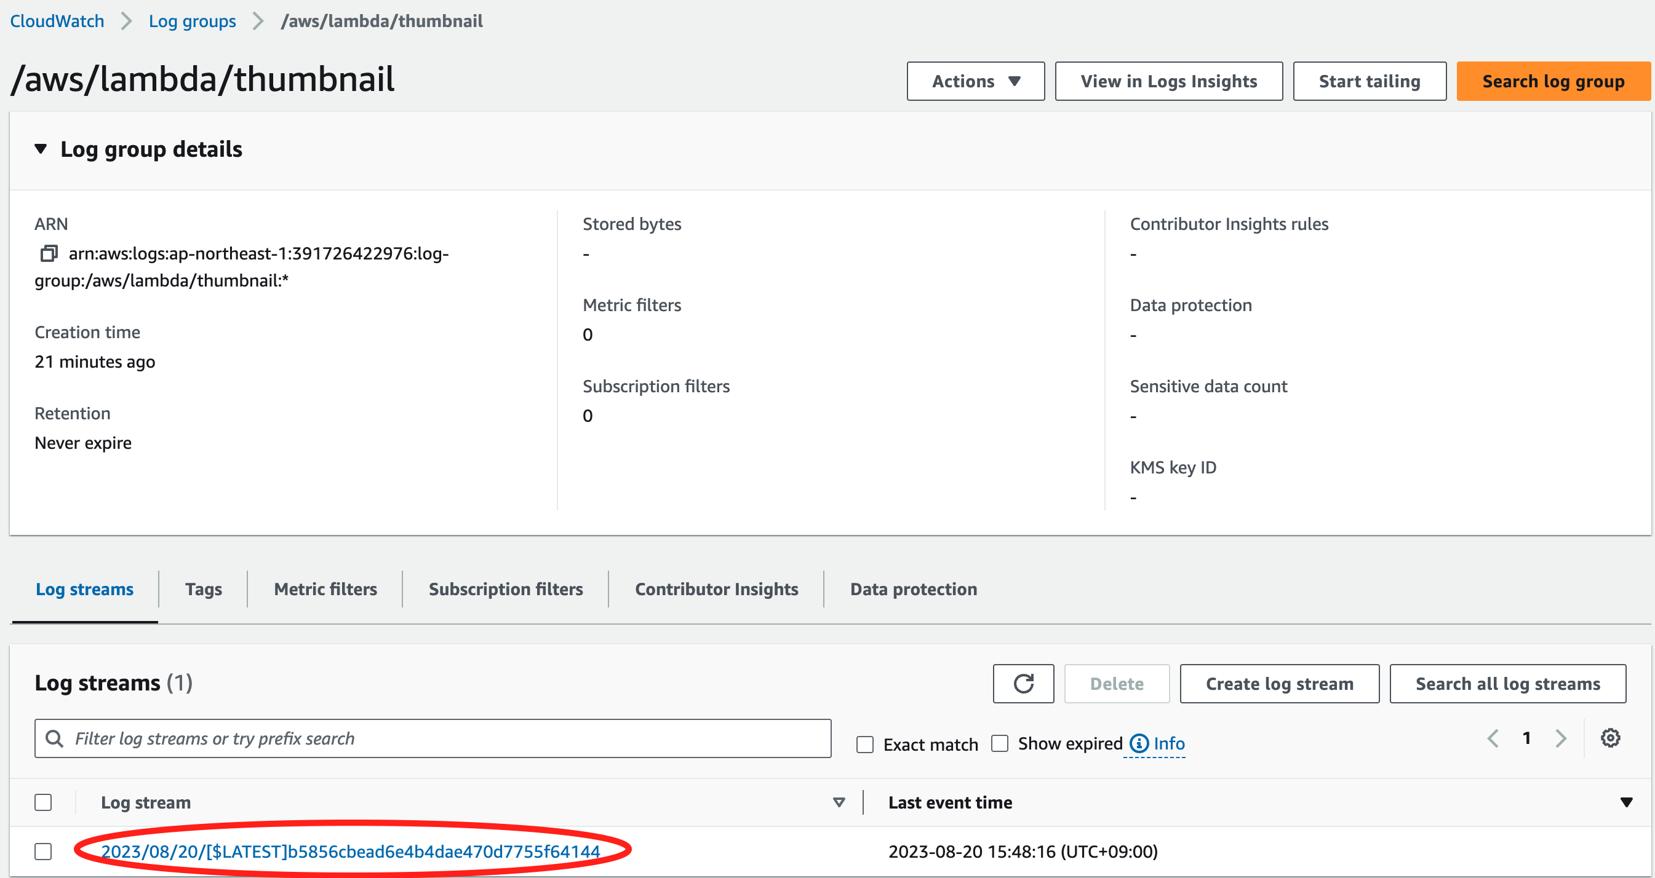Screen dimensions: 1655x878
Task: Collapse the Log group details section
Action: point(41,149)
